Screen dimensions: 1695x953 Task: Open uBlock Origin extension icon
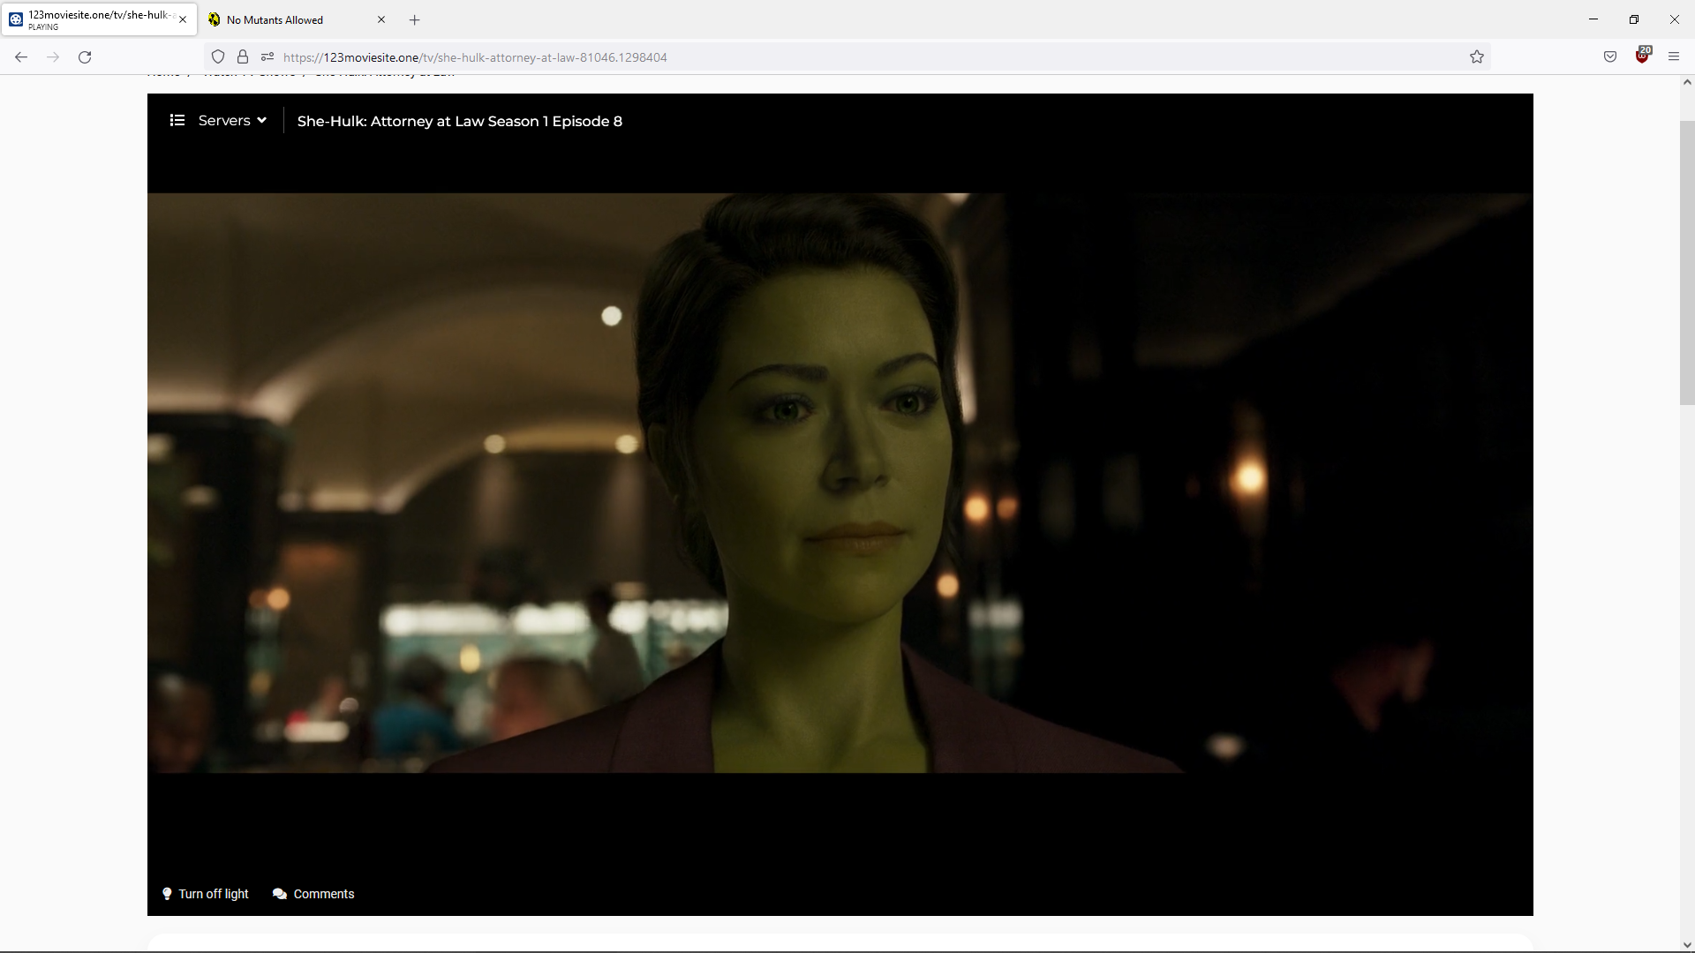[x=1642, y=56]
